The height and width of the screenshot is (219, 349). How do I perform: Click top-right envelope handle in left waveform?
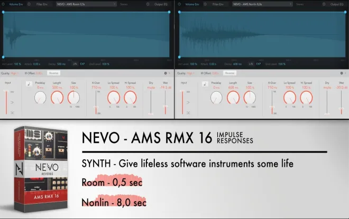169,12
